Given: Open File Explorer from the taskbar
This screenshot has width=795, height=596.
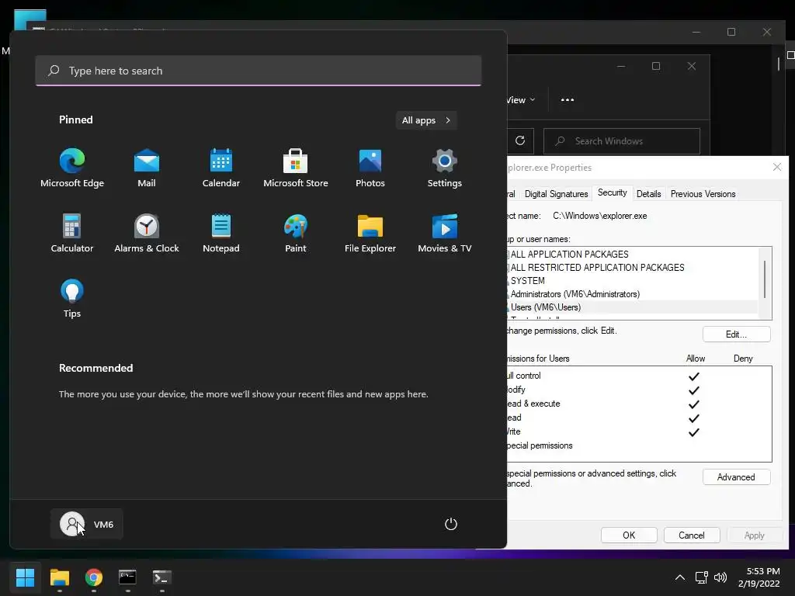Looking at the screenshot, I should 60,577.
